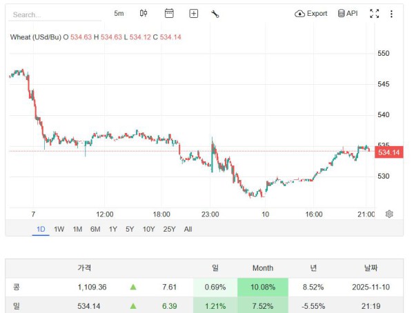
Task: Select the All time range
Action: click(188, 229)
